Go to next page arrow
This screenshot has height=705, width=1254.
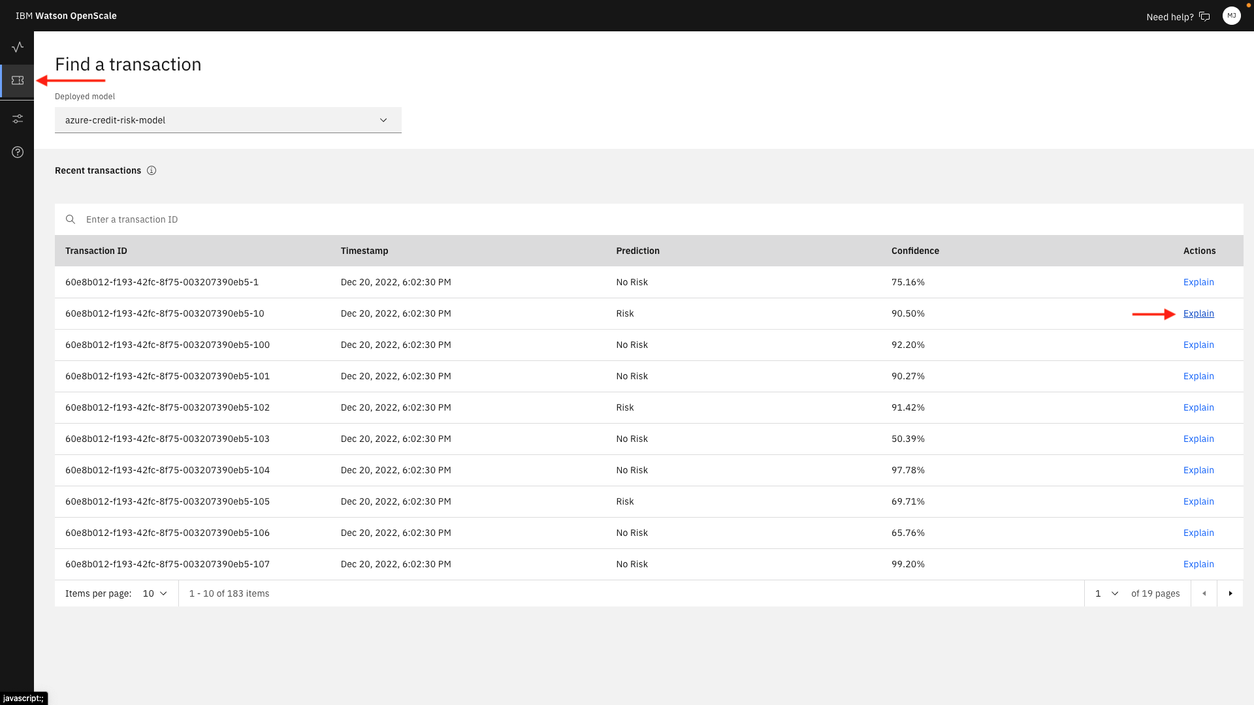pyautogui.click(x=1230, y=593)
